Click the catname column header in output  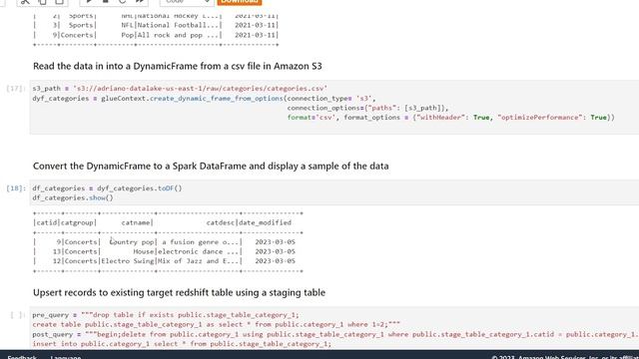[136, 222]
